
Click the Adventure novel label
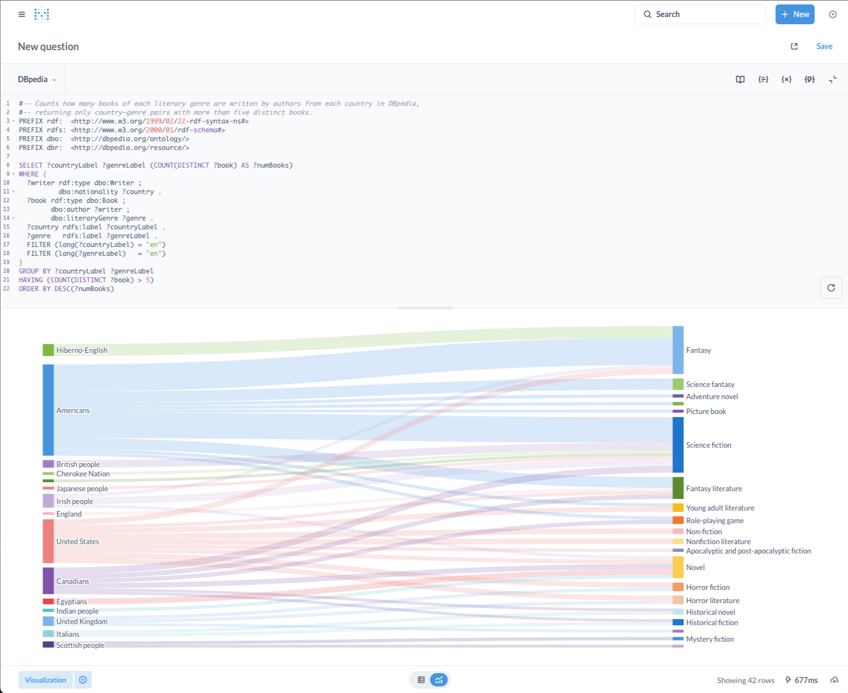pos(712,396)
